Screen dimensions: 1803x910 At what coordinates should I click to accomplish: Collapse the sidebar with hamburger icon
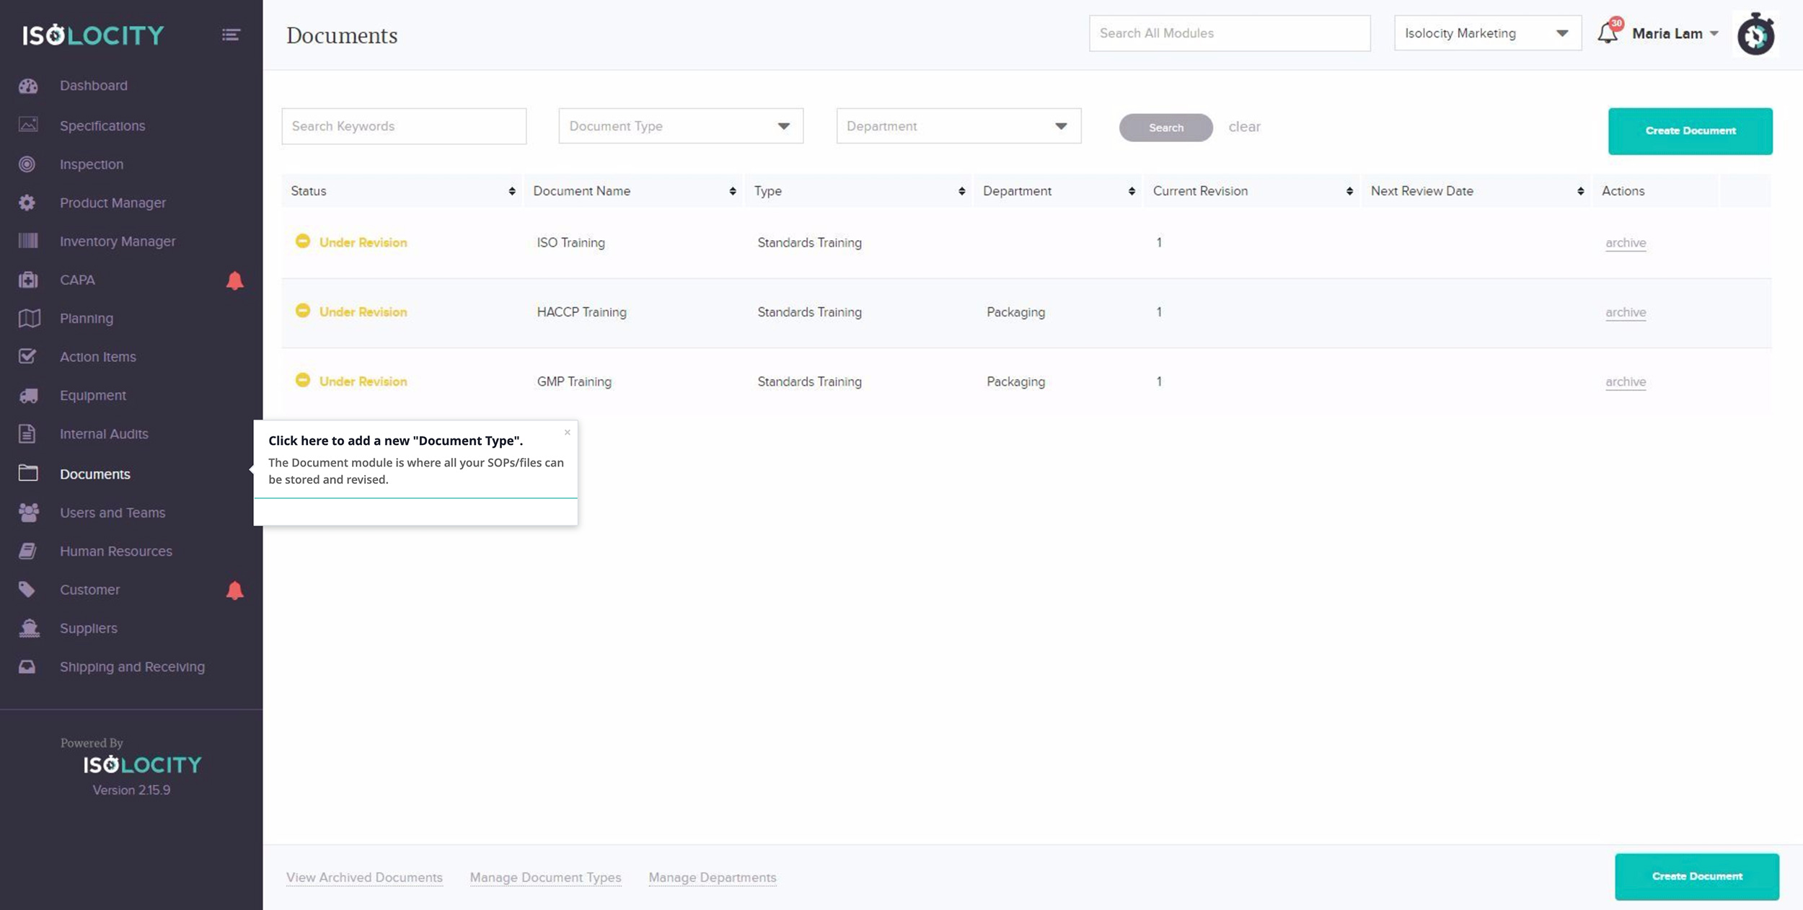pyautogui.click(x=231, y=35)
